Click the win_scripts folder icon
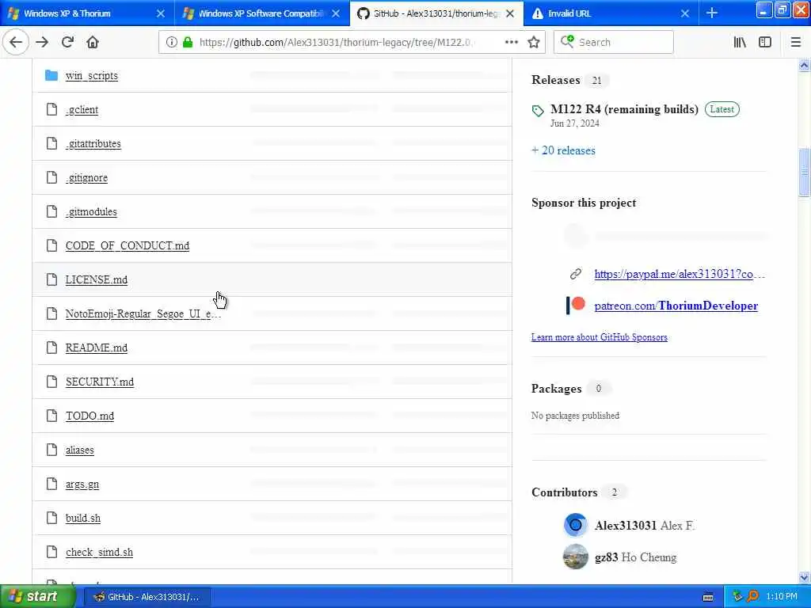This screenshot has width=811, height=608. [x=51, y=75]
